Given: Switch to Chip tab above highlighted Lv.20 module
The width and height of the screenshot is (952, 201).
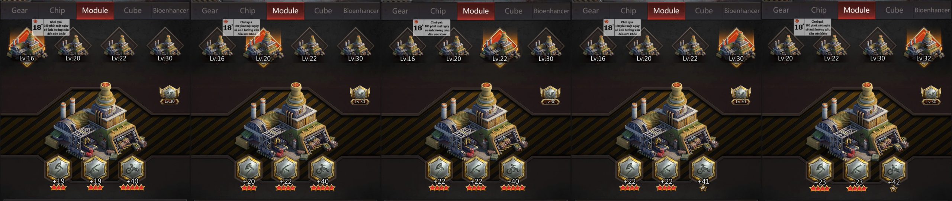Looking at the screenshot, I should [247, 11].
